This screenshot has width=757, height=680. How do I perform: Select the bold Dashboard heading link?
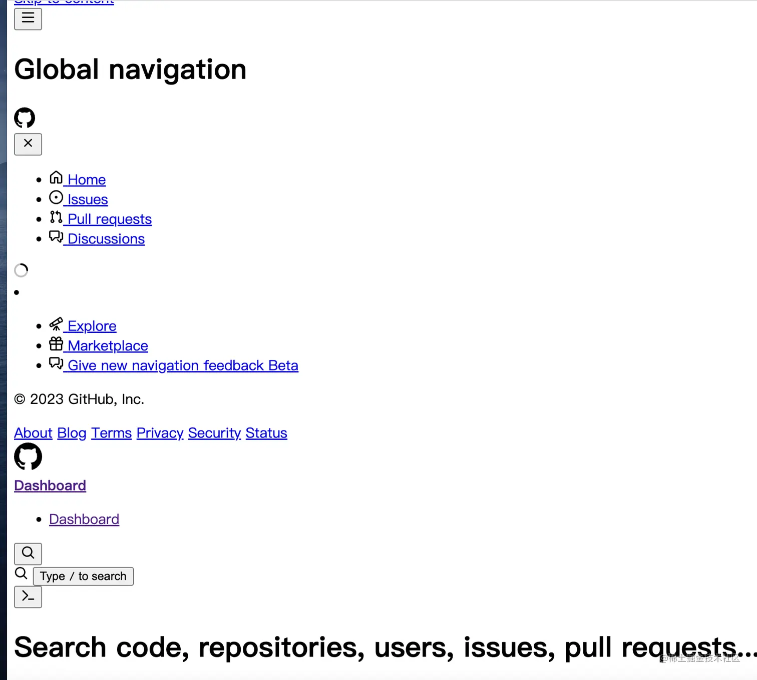(50, 485)
